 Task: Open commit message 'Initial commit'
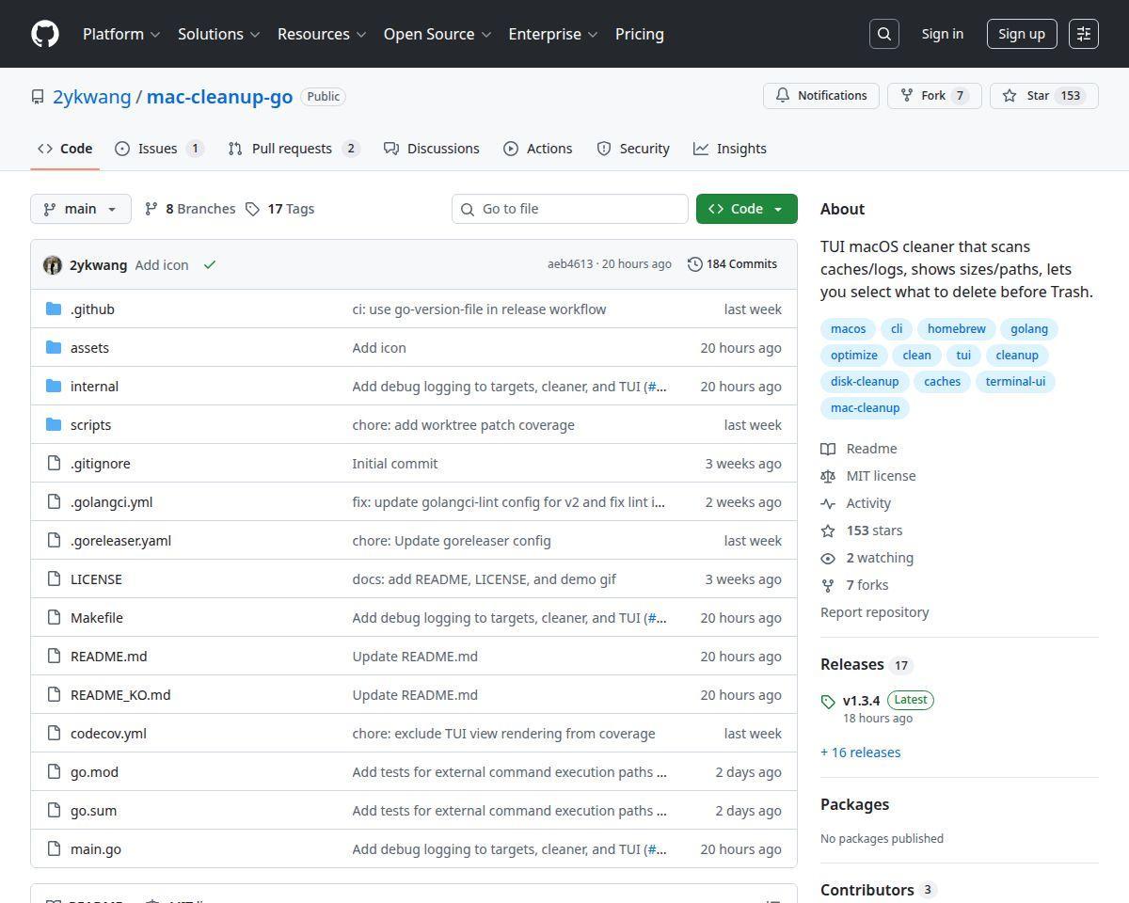click(394, 464)
